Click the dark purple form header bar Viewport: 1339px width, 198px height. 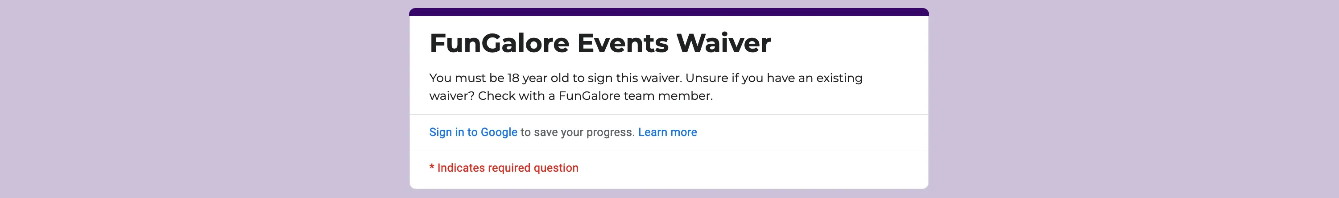point(669,12)
